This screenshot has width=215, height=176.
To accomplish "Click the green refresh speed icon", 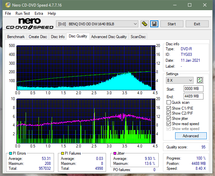I will coord(200,80).
